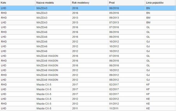
Task: Click the 07/2013 production date
Action: [x=114, y=23]
